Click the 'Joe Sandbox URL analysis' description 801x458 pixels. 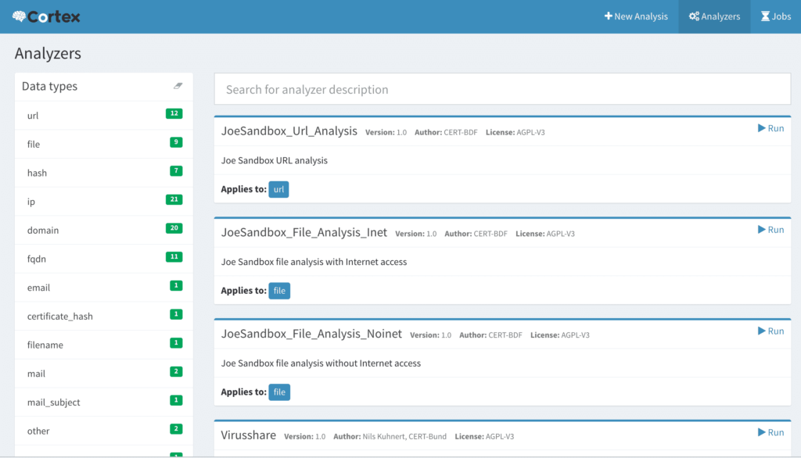275,160
